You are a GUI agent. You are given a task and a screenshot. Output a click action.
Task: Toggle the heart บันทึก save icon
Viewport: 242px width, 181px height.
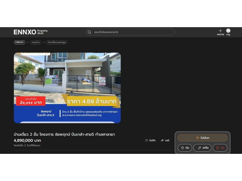click(146, 140)
